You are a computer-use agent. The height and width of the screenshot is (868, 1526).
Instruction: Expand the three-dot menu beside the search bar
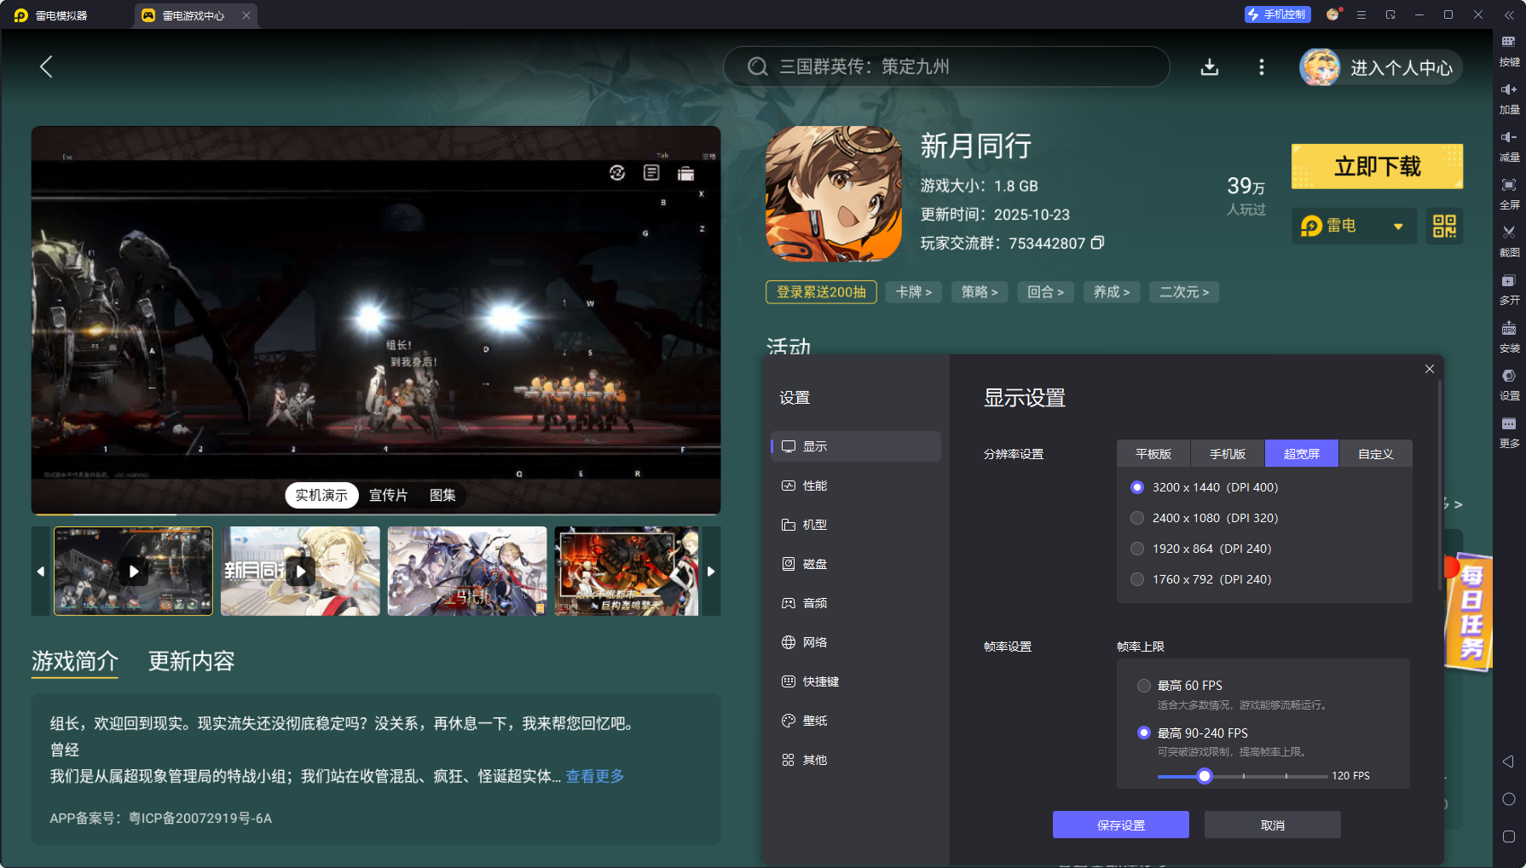tap(1262, 66)
